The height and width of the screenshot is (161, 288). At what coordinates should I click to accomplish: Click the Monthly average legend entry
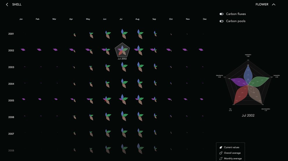click(x=232, y=158)
